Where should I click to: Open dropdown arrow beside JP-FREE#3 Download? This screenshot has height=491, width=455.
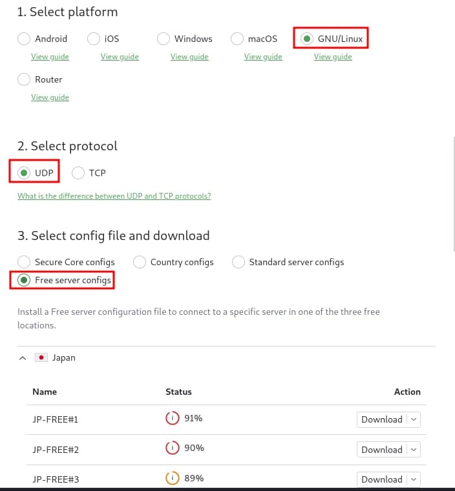coord(414,479)
